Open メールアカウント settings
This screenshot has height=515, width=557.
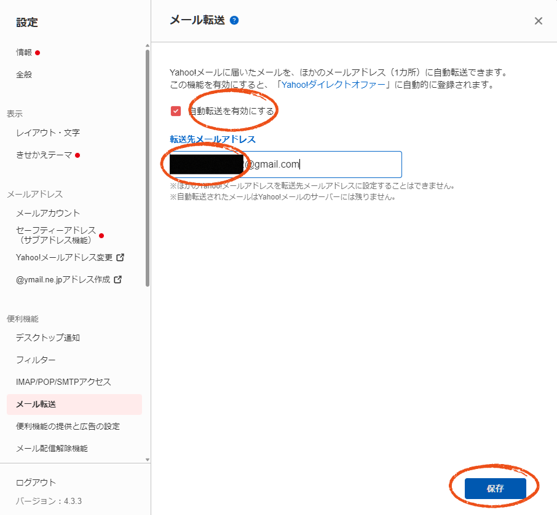coord(48,213)
